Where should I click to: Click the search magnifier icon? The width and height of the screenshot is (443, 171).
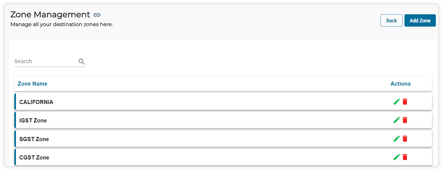81,61
